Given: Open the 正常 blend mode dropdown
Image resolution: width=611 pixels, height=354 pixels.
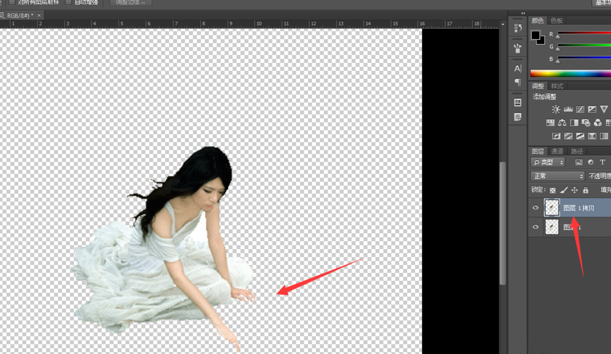Looking at the screenshot, I should [x=557, y=176].
